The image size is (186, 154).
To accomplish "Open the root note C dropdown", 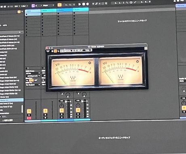I will (38, 6).
